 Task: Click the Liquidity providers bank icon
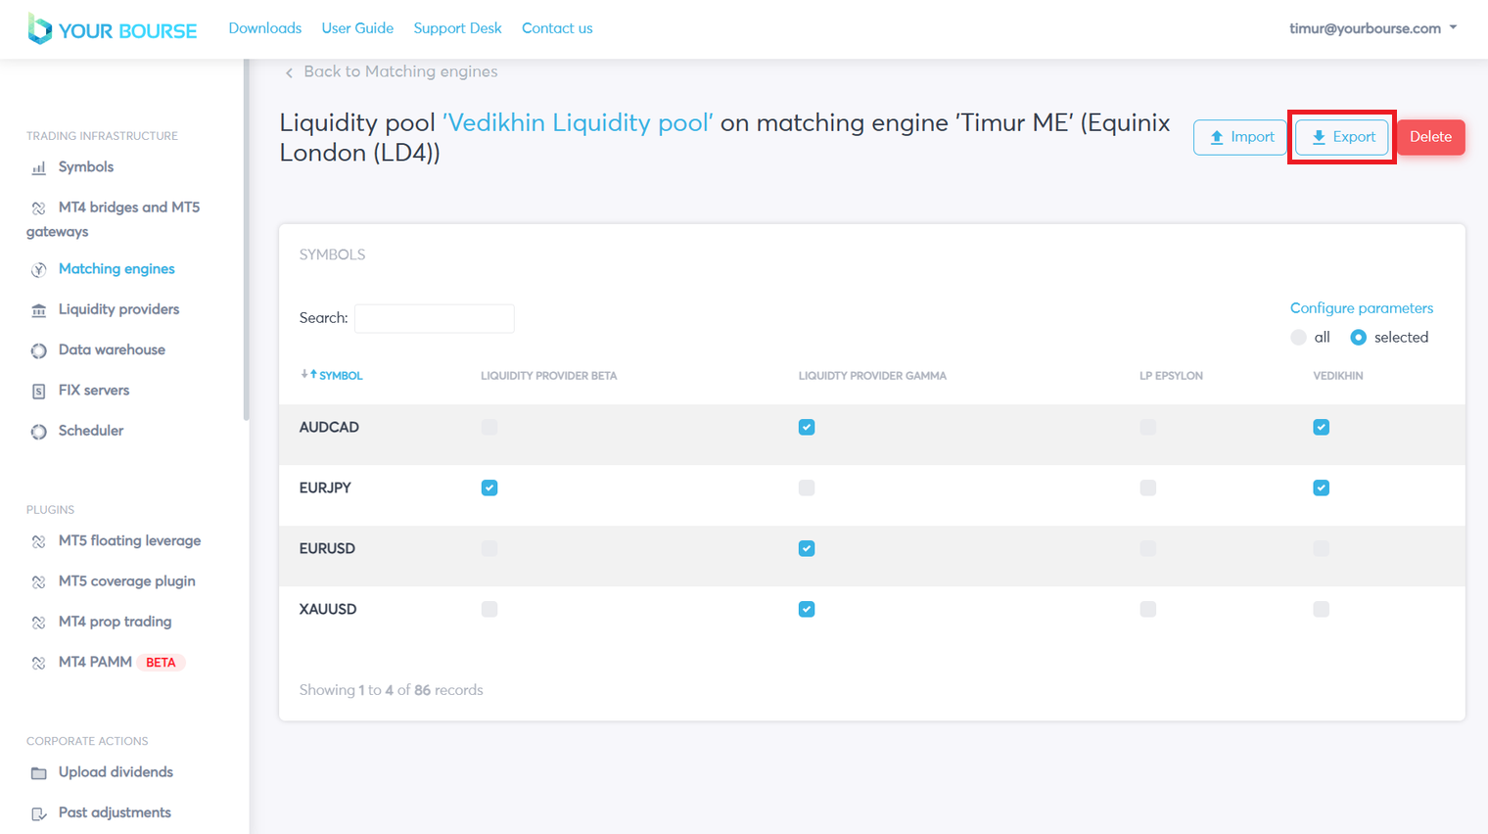(39, 310)
